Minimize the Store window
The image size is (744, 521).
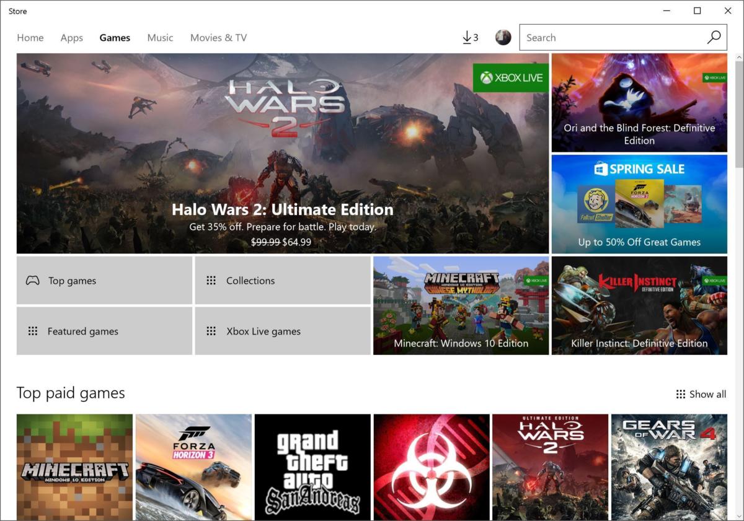[666, 11]
